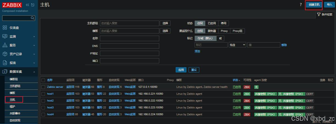Screen dimensions: 336x124
Task: Click the 无 encryption badge for Zabbix server
Action: (256, 87)
